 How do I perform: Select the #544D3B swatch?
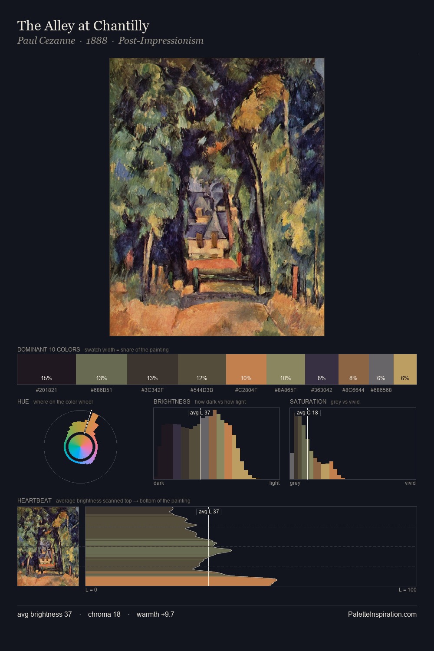click(202, 369)
